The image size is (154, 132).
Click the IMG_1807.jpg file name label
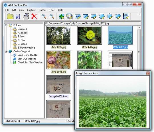pos(121,47)
